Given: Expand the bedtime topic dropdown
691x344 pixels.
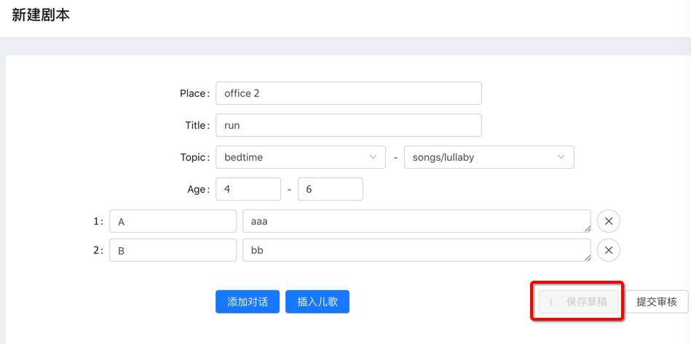Looking at the screenshot, I should (300, 157).
